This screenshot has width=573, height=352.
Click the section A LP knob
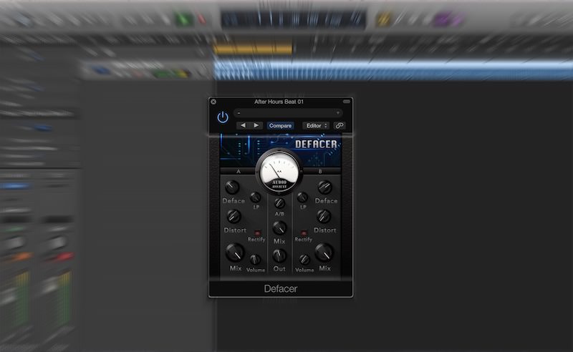click(x=256, y=197)
